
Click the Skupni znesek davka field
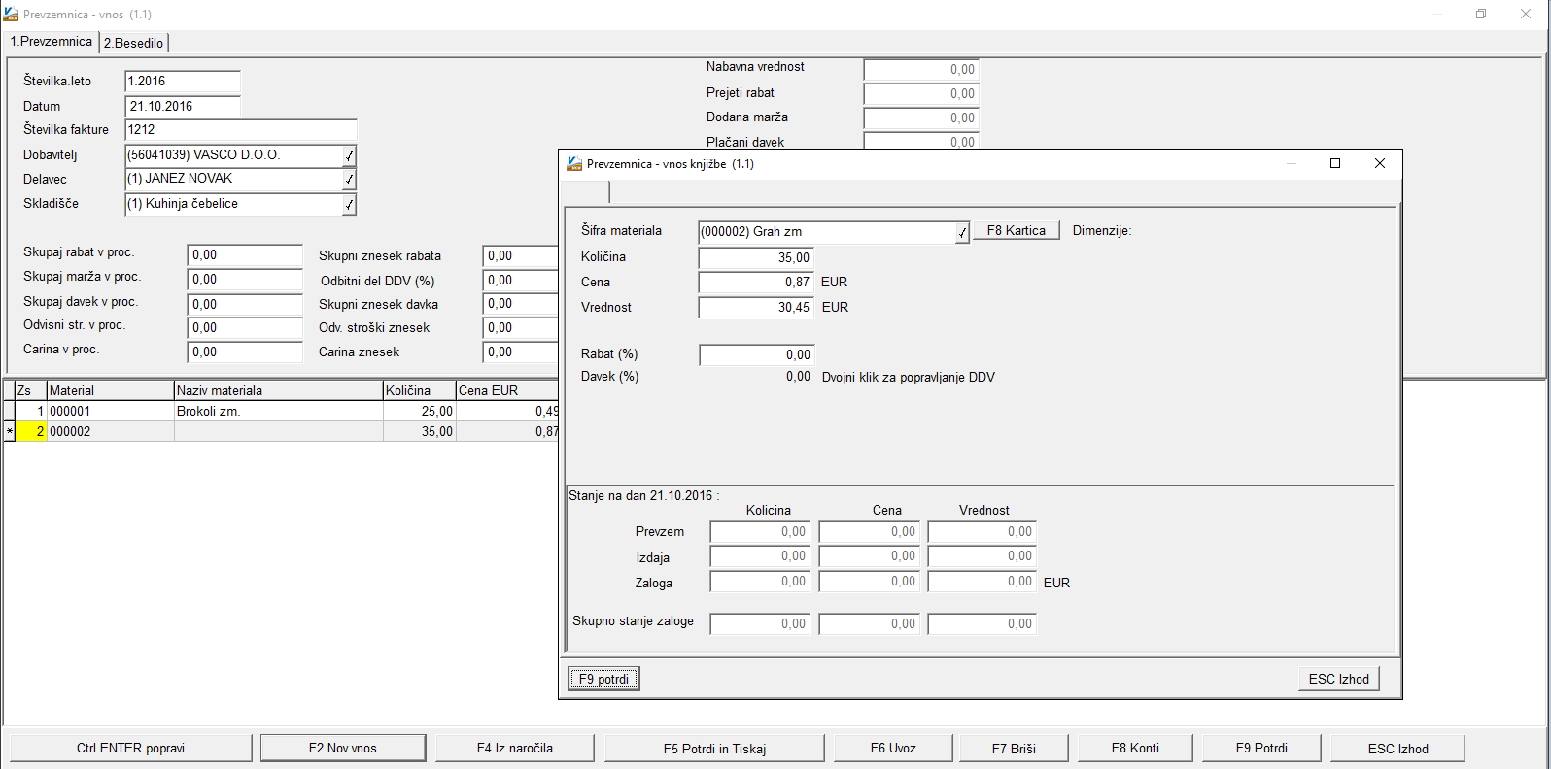click(520, 304)
